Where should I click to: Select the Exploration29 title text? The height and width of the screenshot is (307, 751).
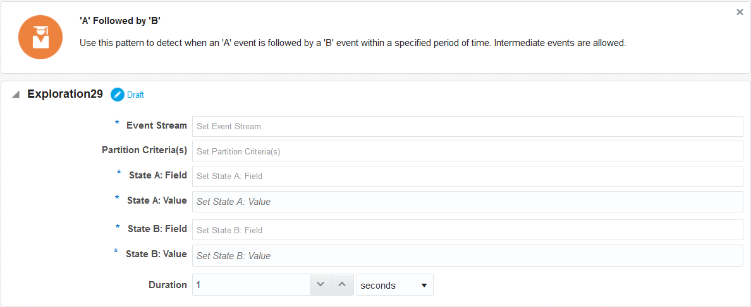click(65, 94)
